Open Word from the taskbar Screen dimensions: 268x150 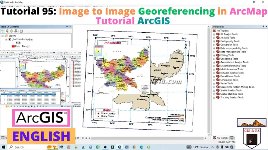[127, 147]
